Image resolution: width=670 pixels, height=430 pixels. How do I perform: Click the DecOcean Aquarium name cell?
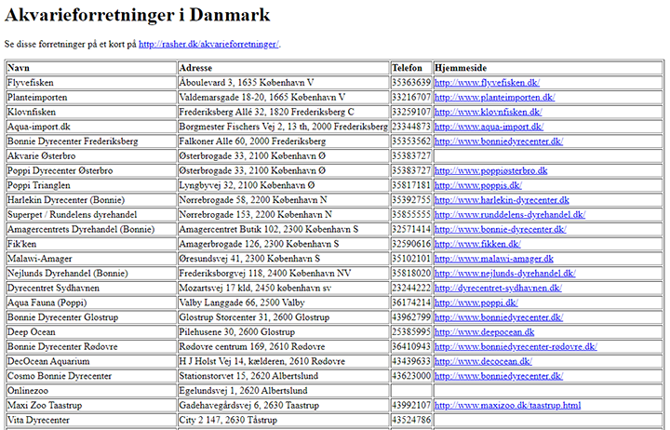(91, 361)
